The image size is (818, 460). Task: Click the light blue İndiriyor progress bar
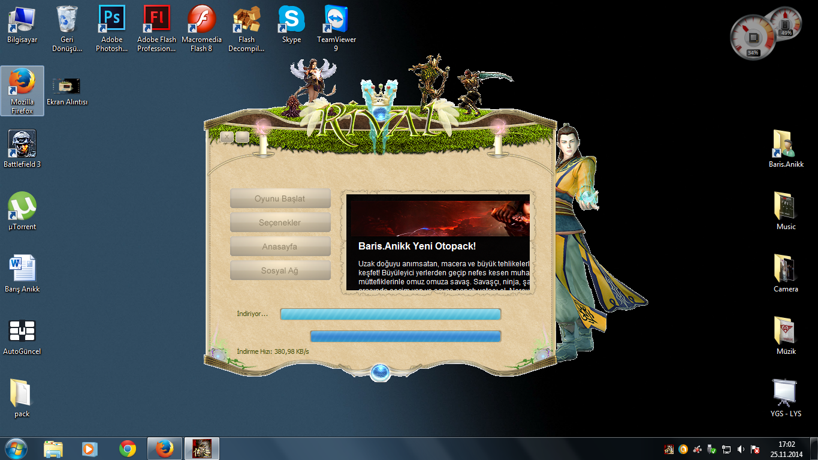tap(391, 314)
